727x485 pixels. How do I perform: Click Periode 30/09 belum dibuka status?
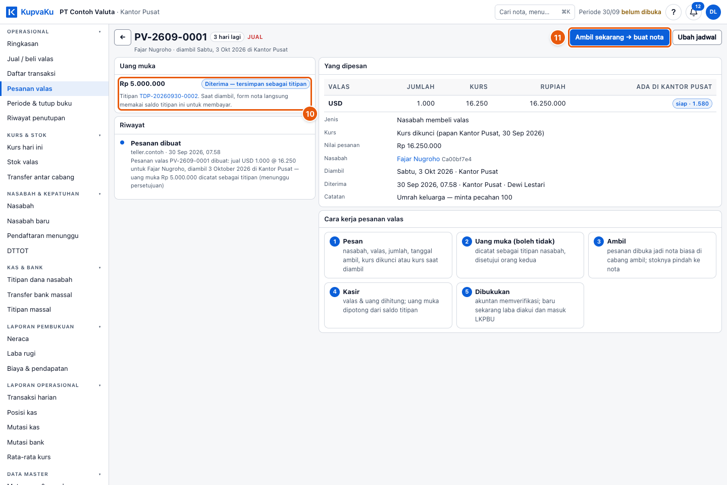point(620,12)
